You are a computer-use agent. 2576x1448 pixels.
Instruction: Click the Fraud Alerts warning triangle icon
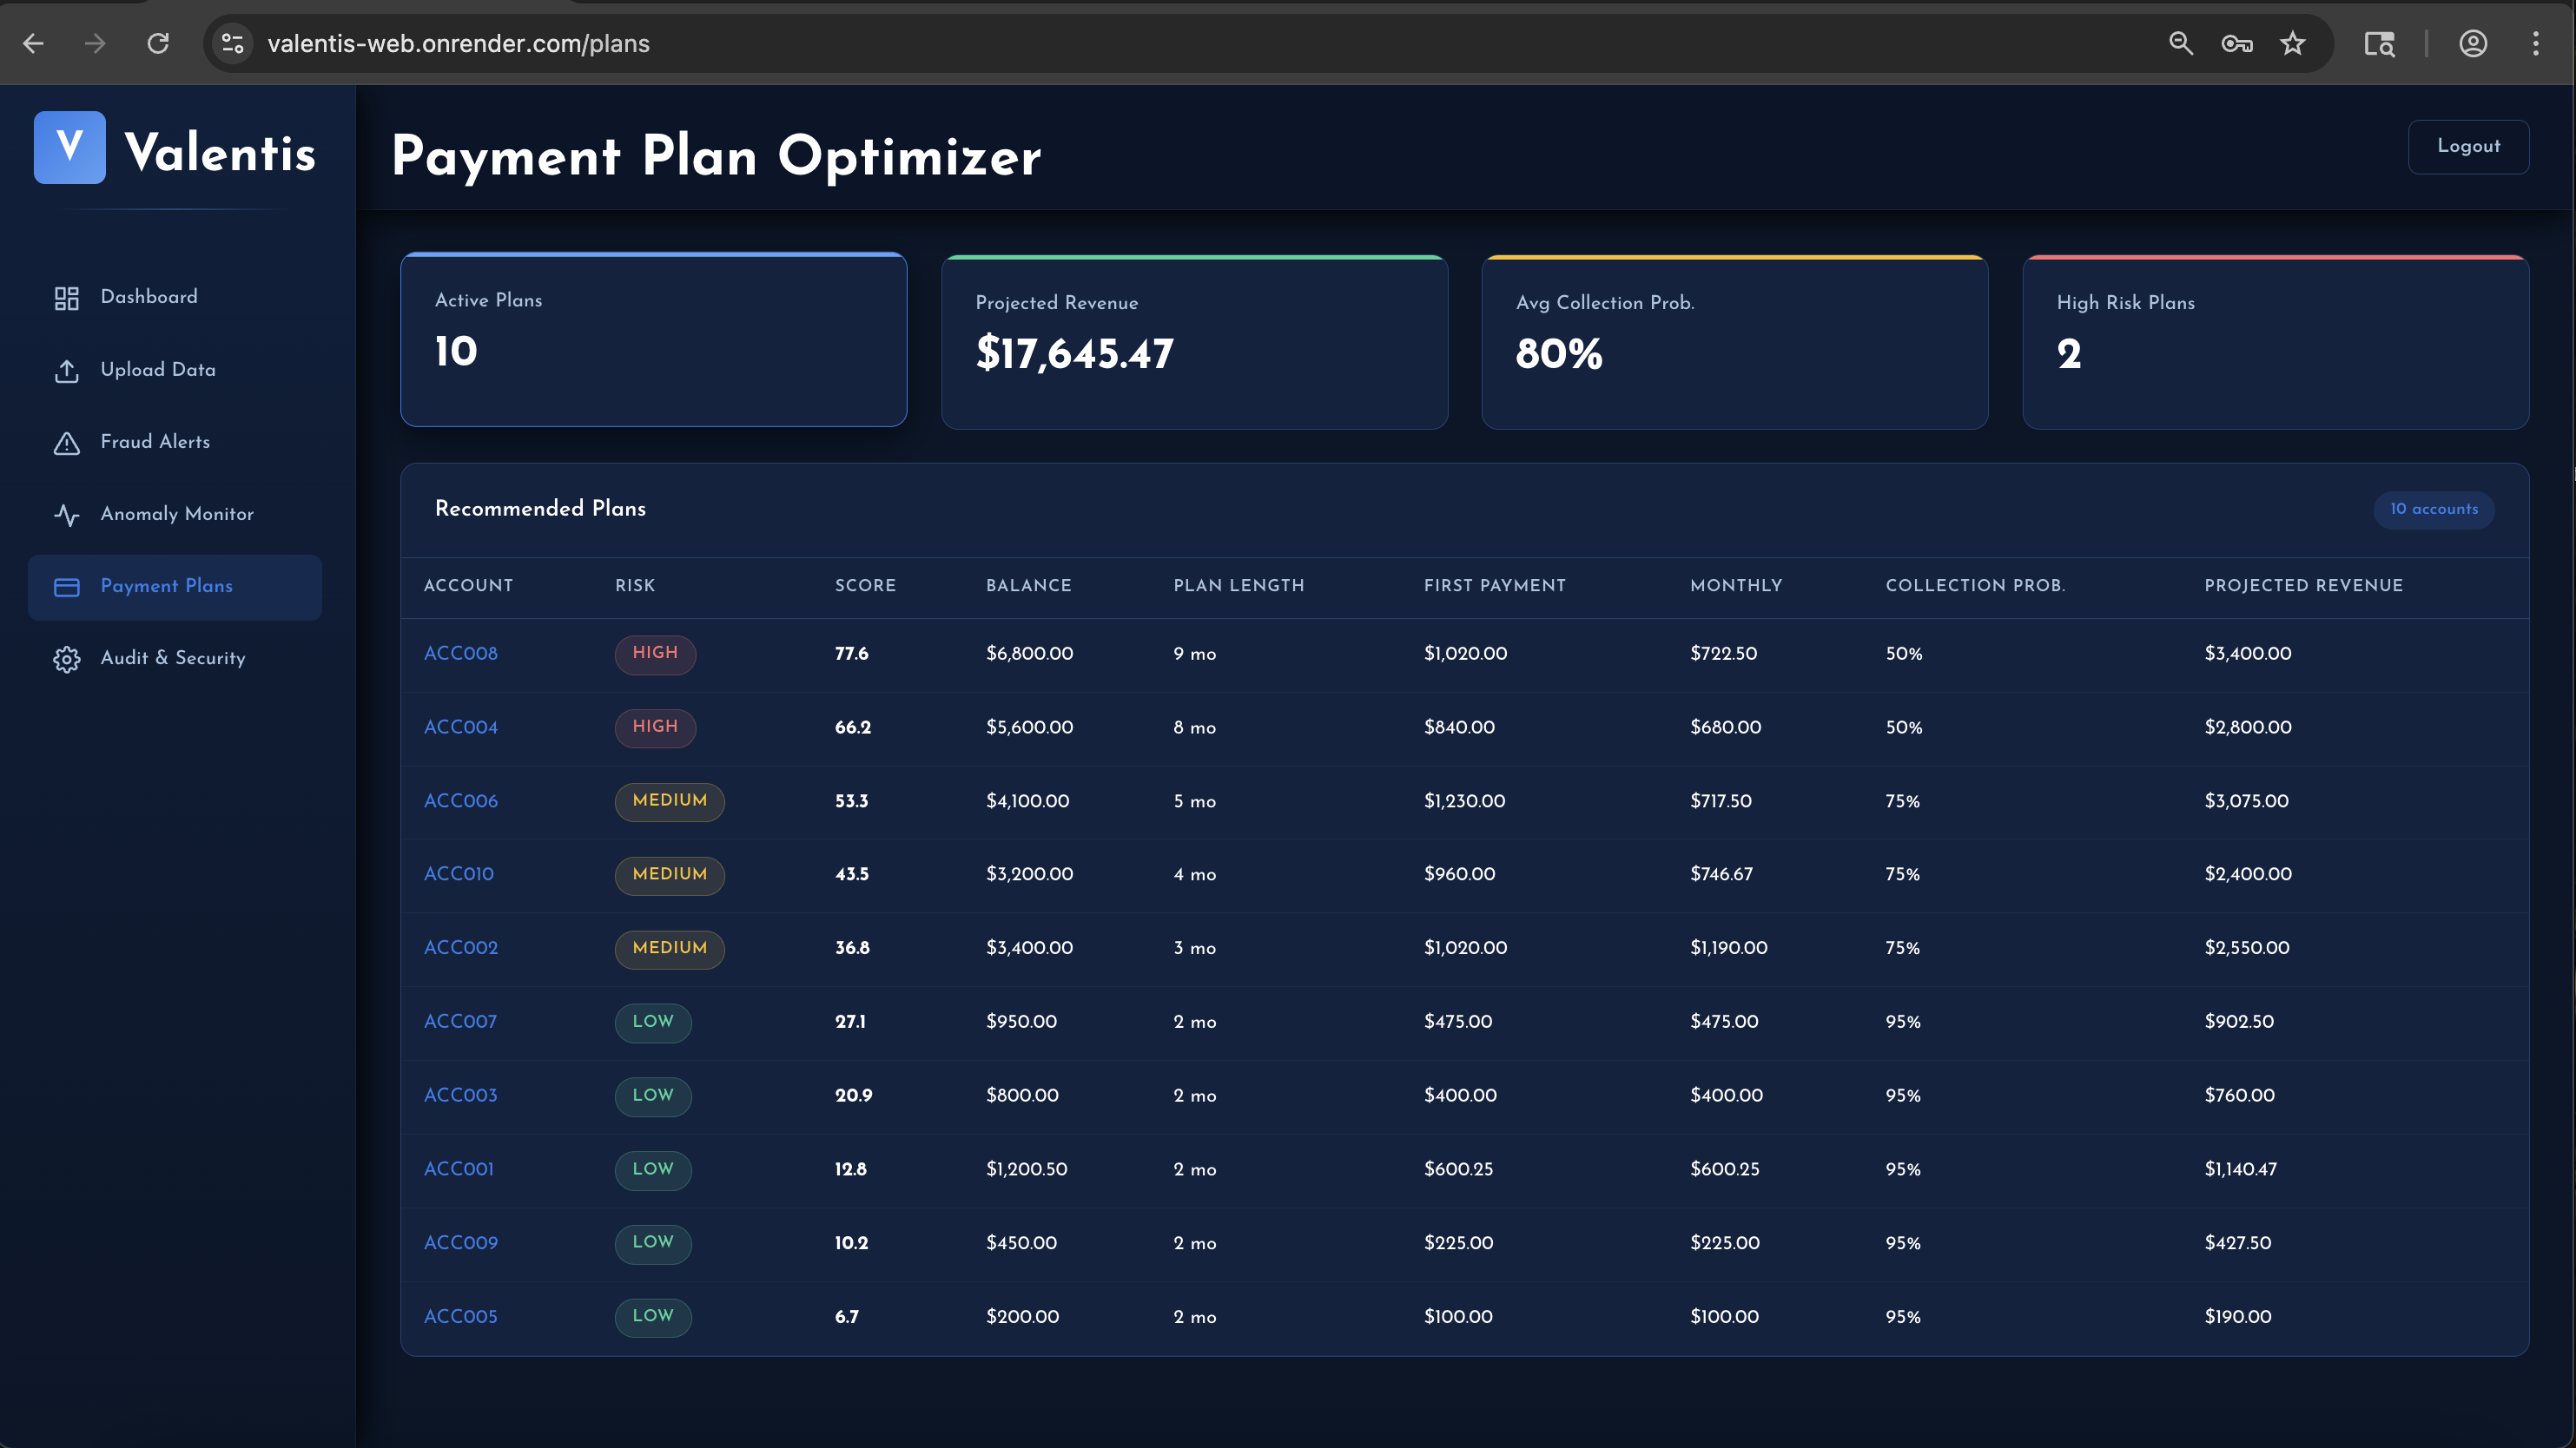(66, 443)
